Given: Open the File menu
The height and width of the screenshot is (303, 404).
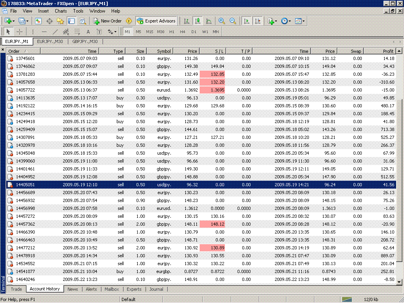Looking at the screenshot, I should click(x=13, y=11).
